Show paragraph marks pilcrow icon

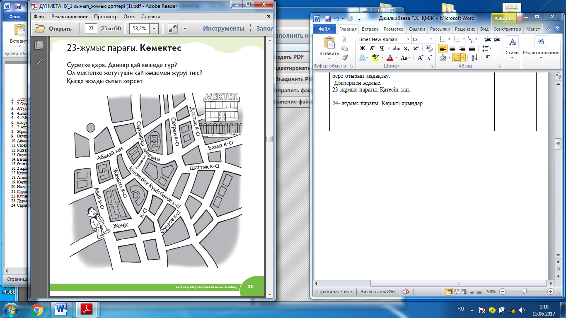pos(488,58)
